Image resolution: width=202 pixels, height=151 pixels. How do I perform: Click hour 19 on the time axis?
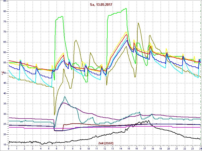point(161,148)
